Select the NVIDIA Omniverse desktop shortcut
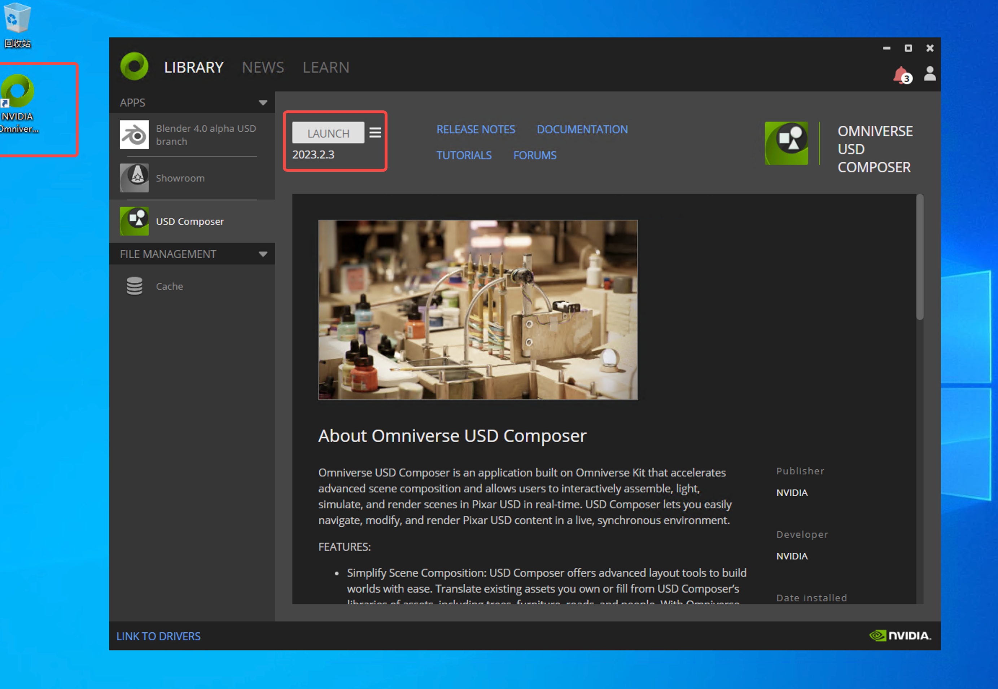Image resolution: width=998 pixels, height=689 pixels. [x=19, y=104]
